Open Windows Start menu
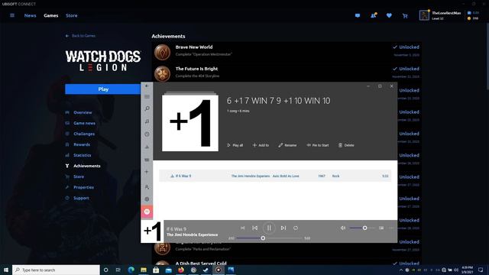Viewport: 489px width, 275px height. click(x=6, y=270)
